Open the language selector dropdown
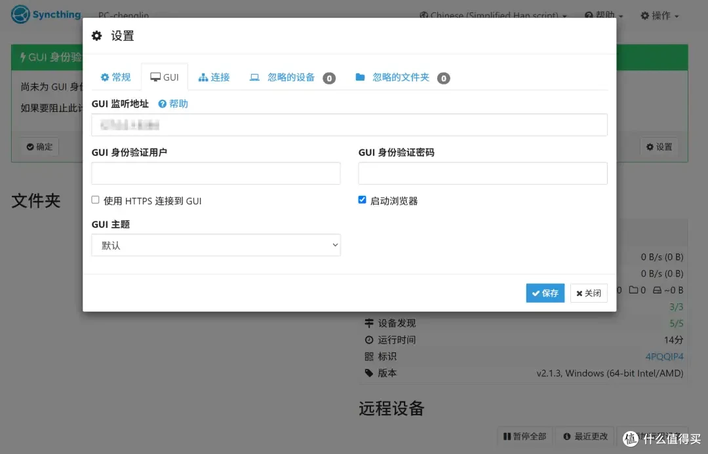Image resolution: width=708 pixels, height=454 pixels. 493,15
